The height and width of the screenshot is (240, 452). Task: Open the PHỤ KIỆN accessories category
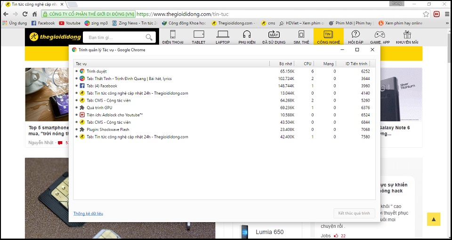tap(247, 37)
